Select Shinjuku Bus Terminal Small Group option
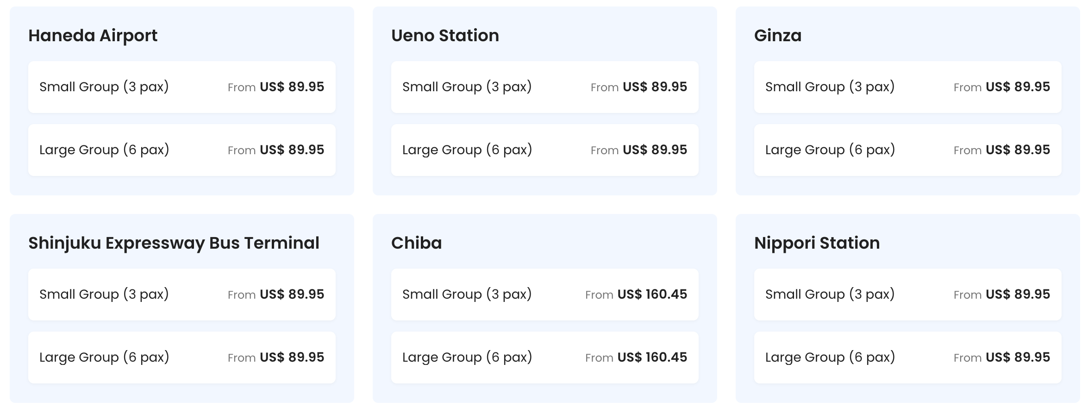 (x=181, y=295)
